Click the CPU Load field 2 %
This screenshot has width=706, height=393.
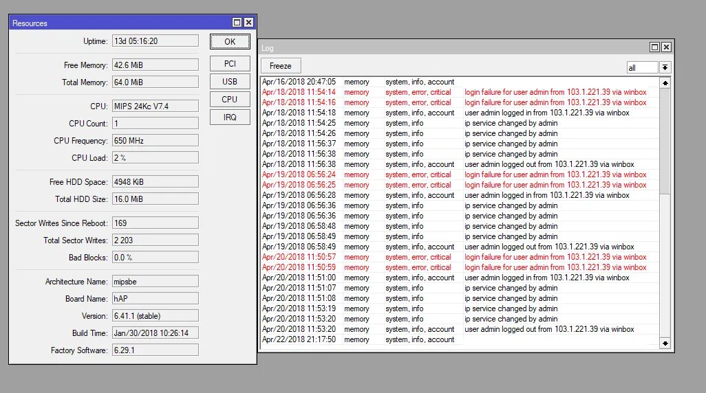click(156, 157)
